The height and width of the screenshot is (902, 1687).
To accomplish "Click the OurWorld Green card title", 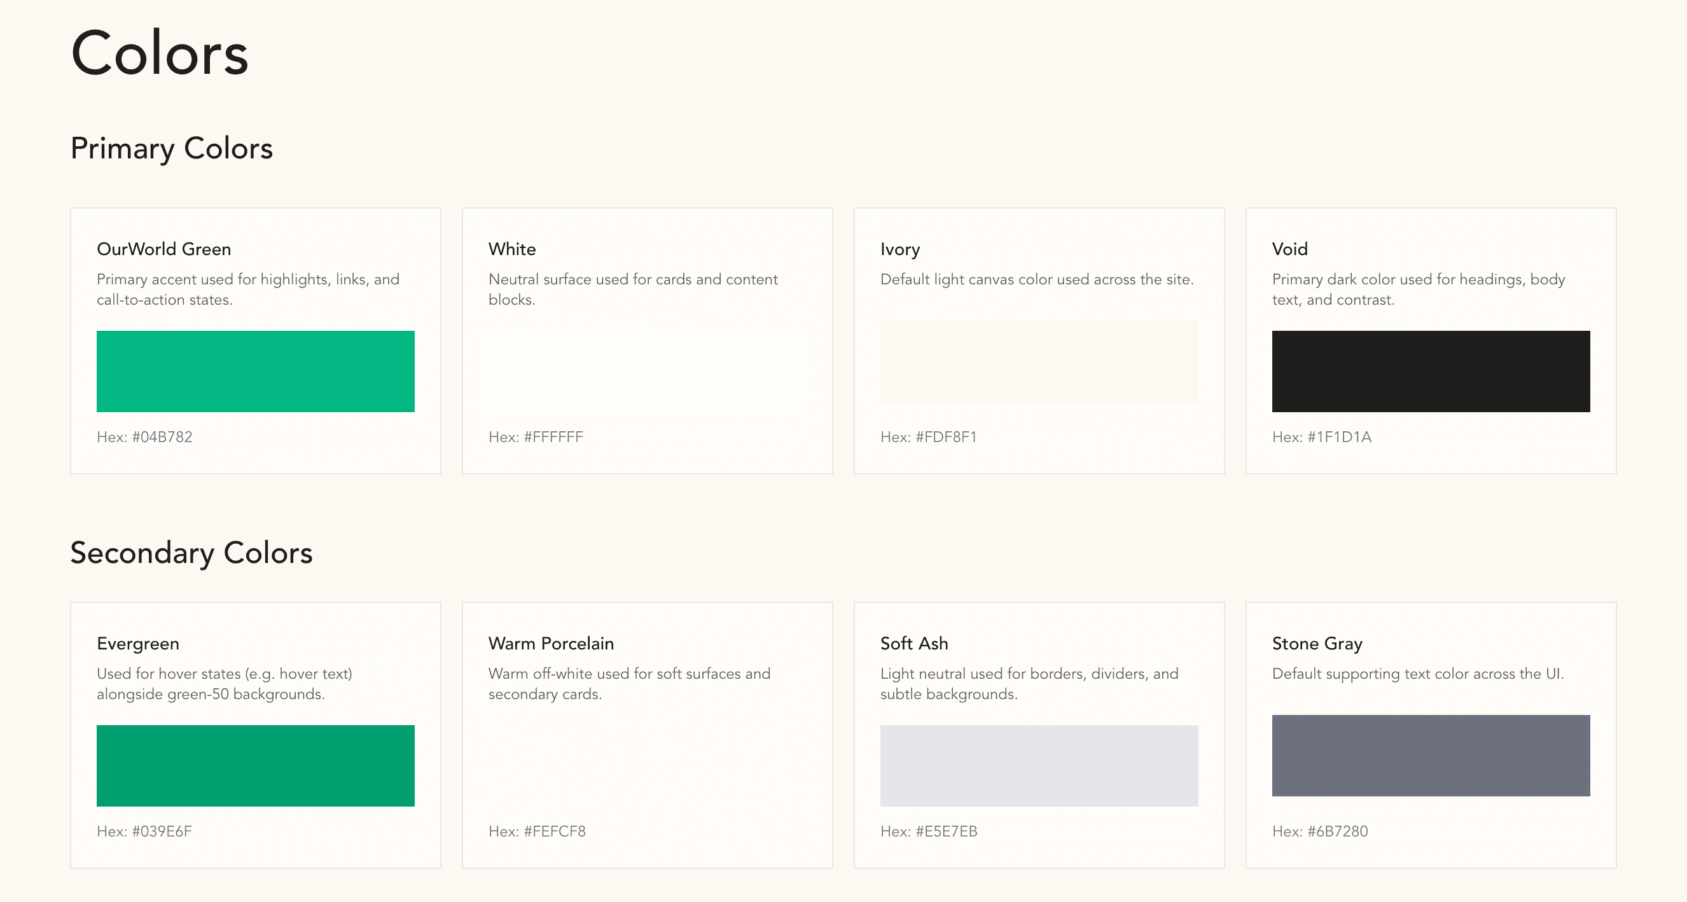I will coord(163,249).
